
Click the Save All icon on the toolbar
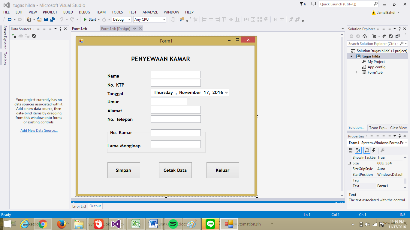coord(52,20)
